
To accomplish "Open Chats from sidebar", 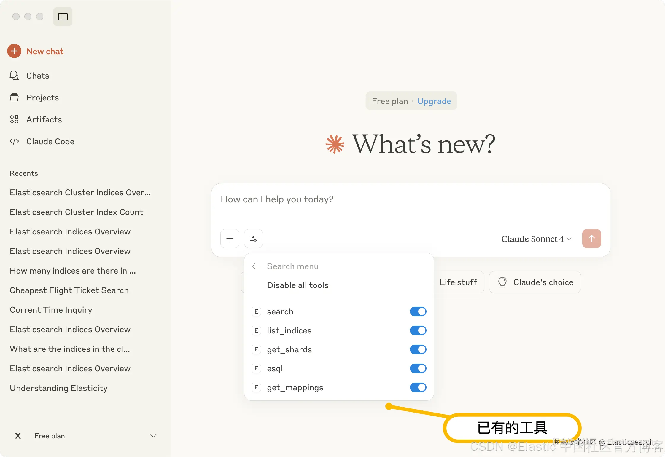I will pyautogui.click(x=37, y=76).
